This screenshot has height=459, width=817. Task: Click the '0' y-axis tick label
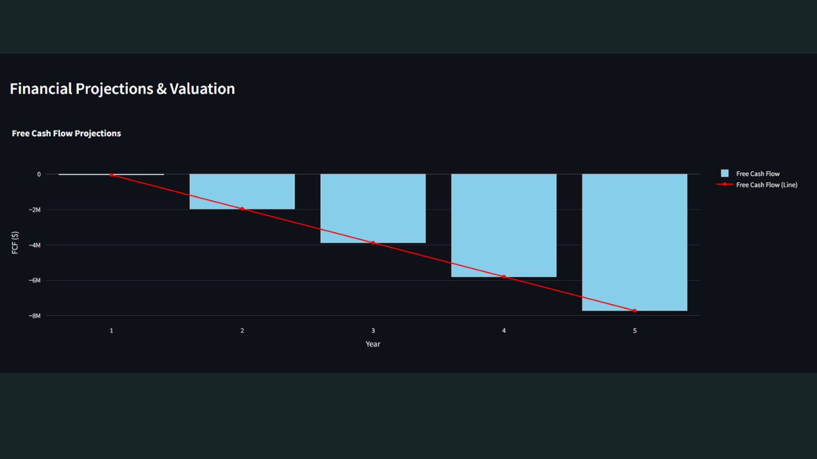pyautogui.click(x=39, y=175)
